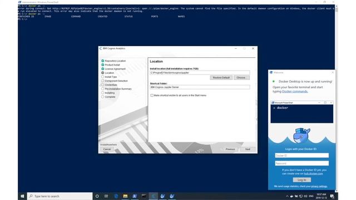
Task: Open the taskbar clock and date
Action: (321, 196)
